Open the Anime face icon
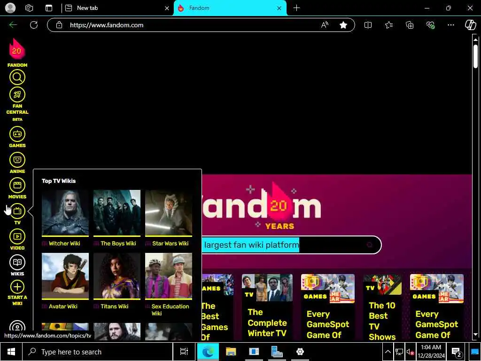481x361 pixels. pos(17,160)
